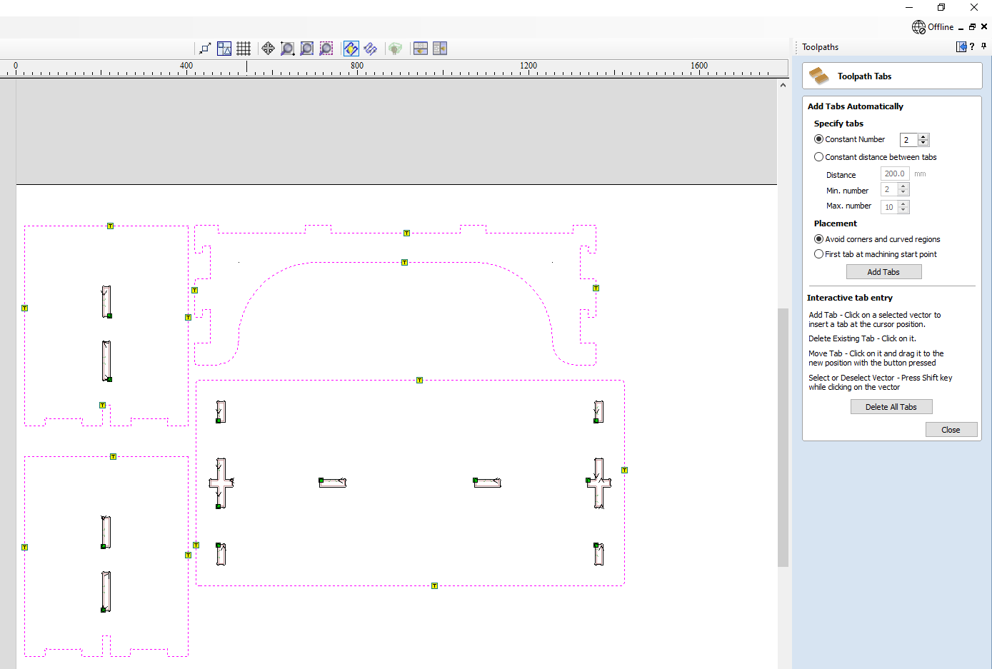Increase the Max. number value
Image resolution: width=992 pixels, height=669 pixels.
903,204
